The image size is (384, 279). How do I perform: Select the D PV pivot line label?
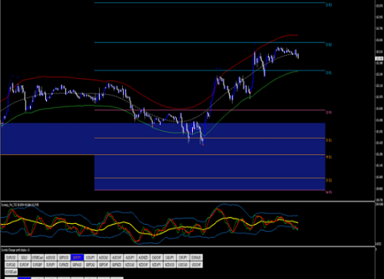pyautogui.click(x=329, y=112)
